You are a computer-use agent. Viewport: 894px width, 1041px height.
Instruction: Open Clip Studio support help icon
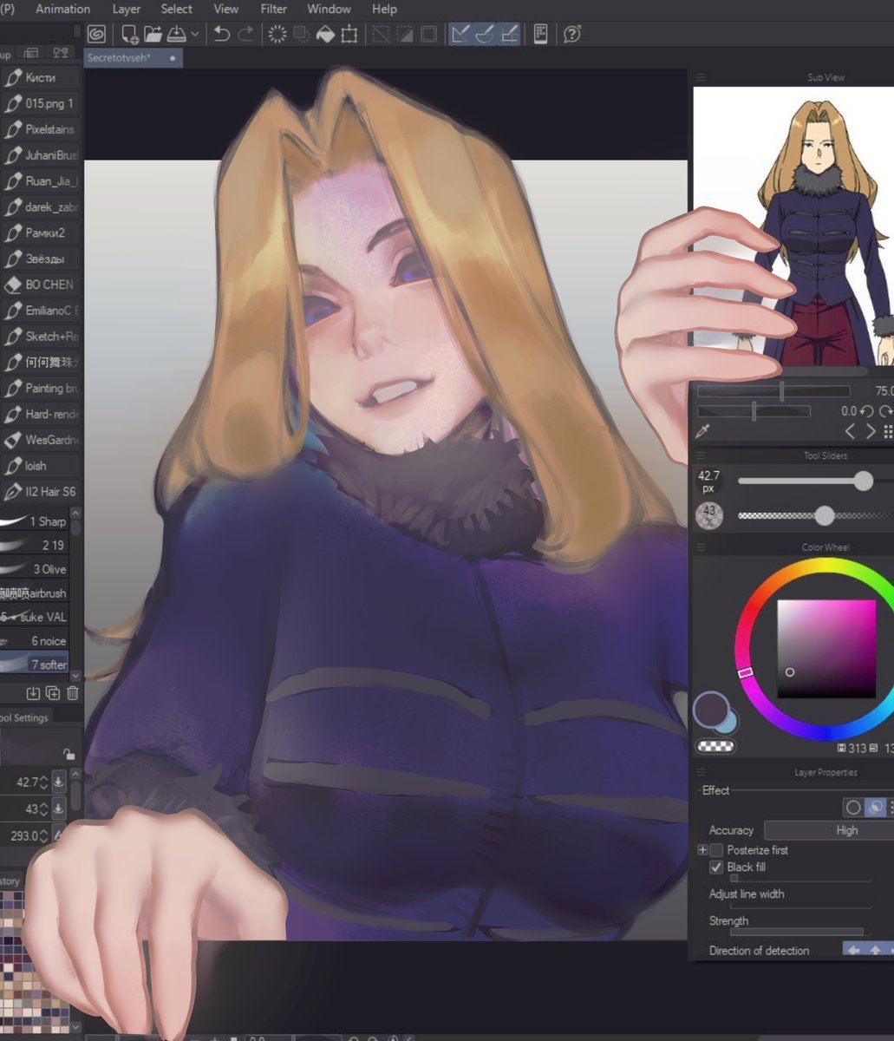pos(571,35)
